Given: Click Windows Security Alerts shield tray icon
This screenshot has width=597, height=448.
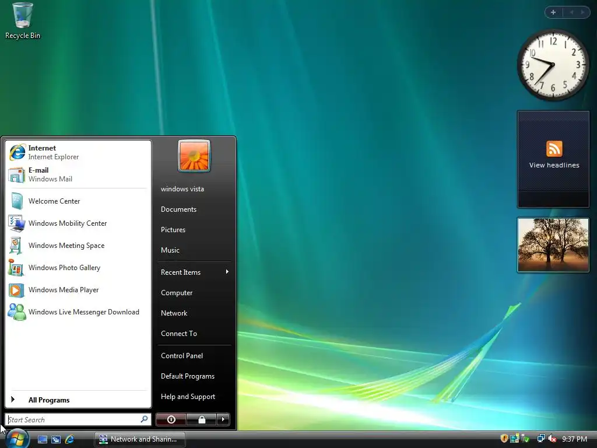Looking at the screenshot, I should [x=504, y=439].
